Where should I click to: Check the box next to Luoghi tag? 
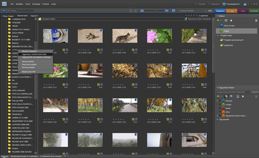point(220,104)
